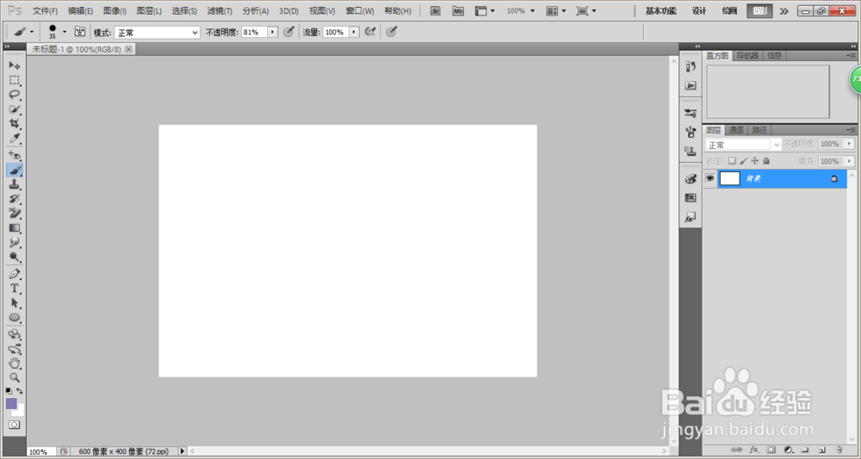Select the Crop tool

(15, 123)
